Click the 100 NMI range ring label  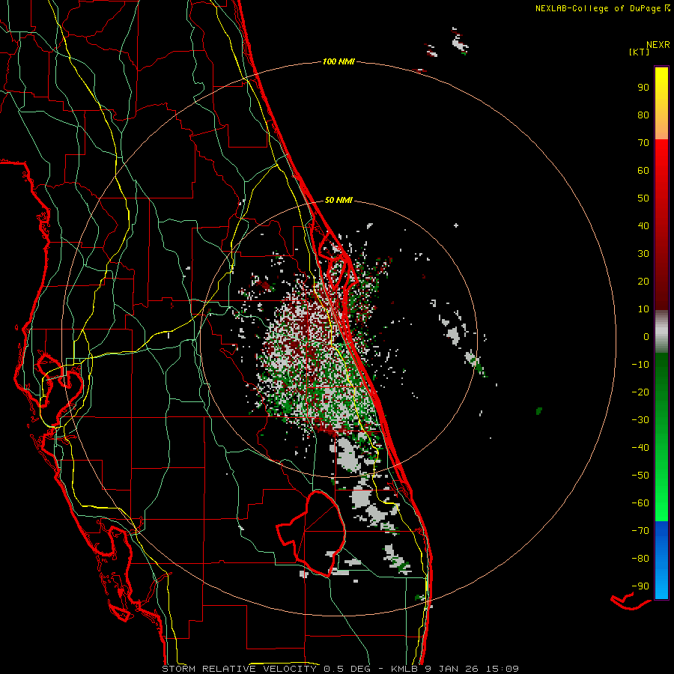(338, 62)
